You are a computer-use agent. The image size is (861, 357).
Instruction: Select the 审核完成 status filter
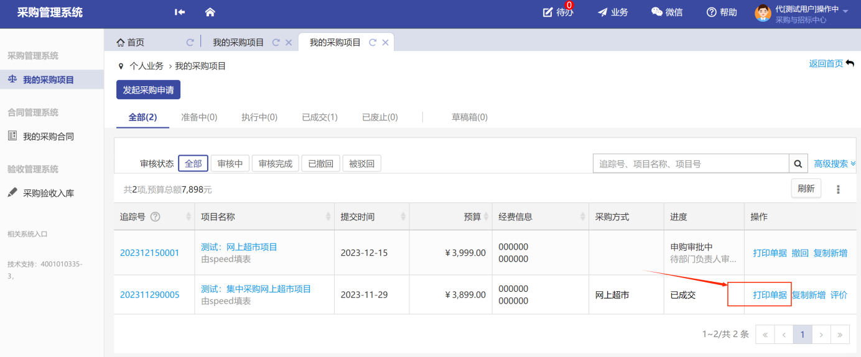[x=276, y=164]
